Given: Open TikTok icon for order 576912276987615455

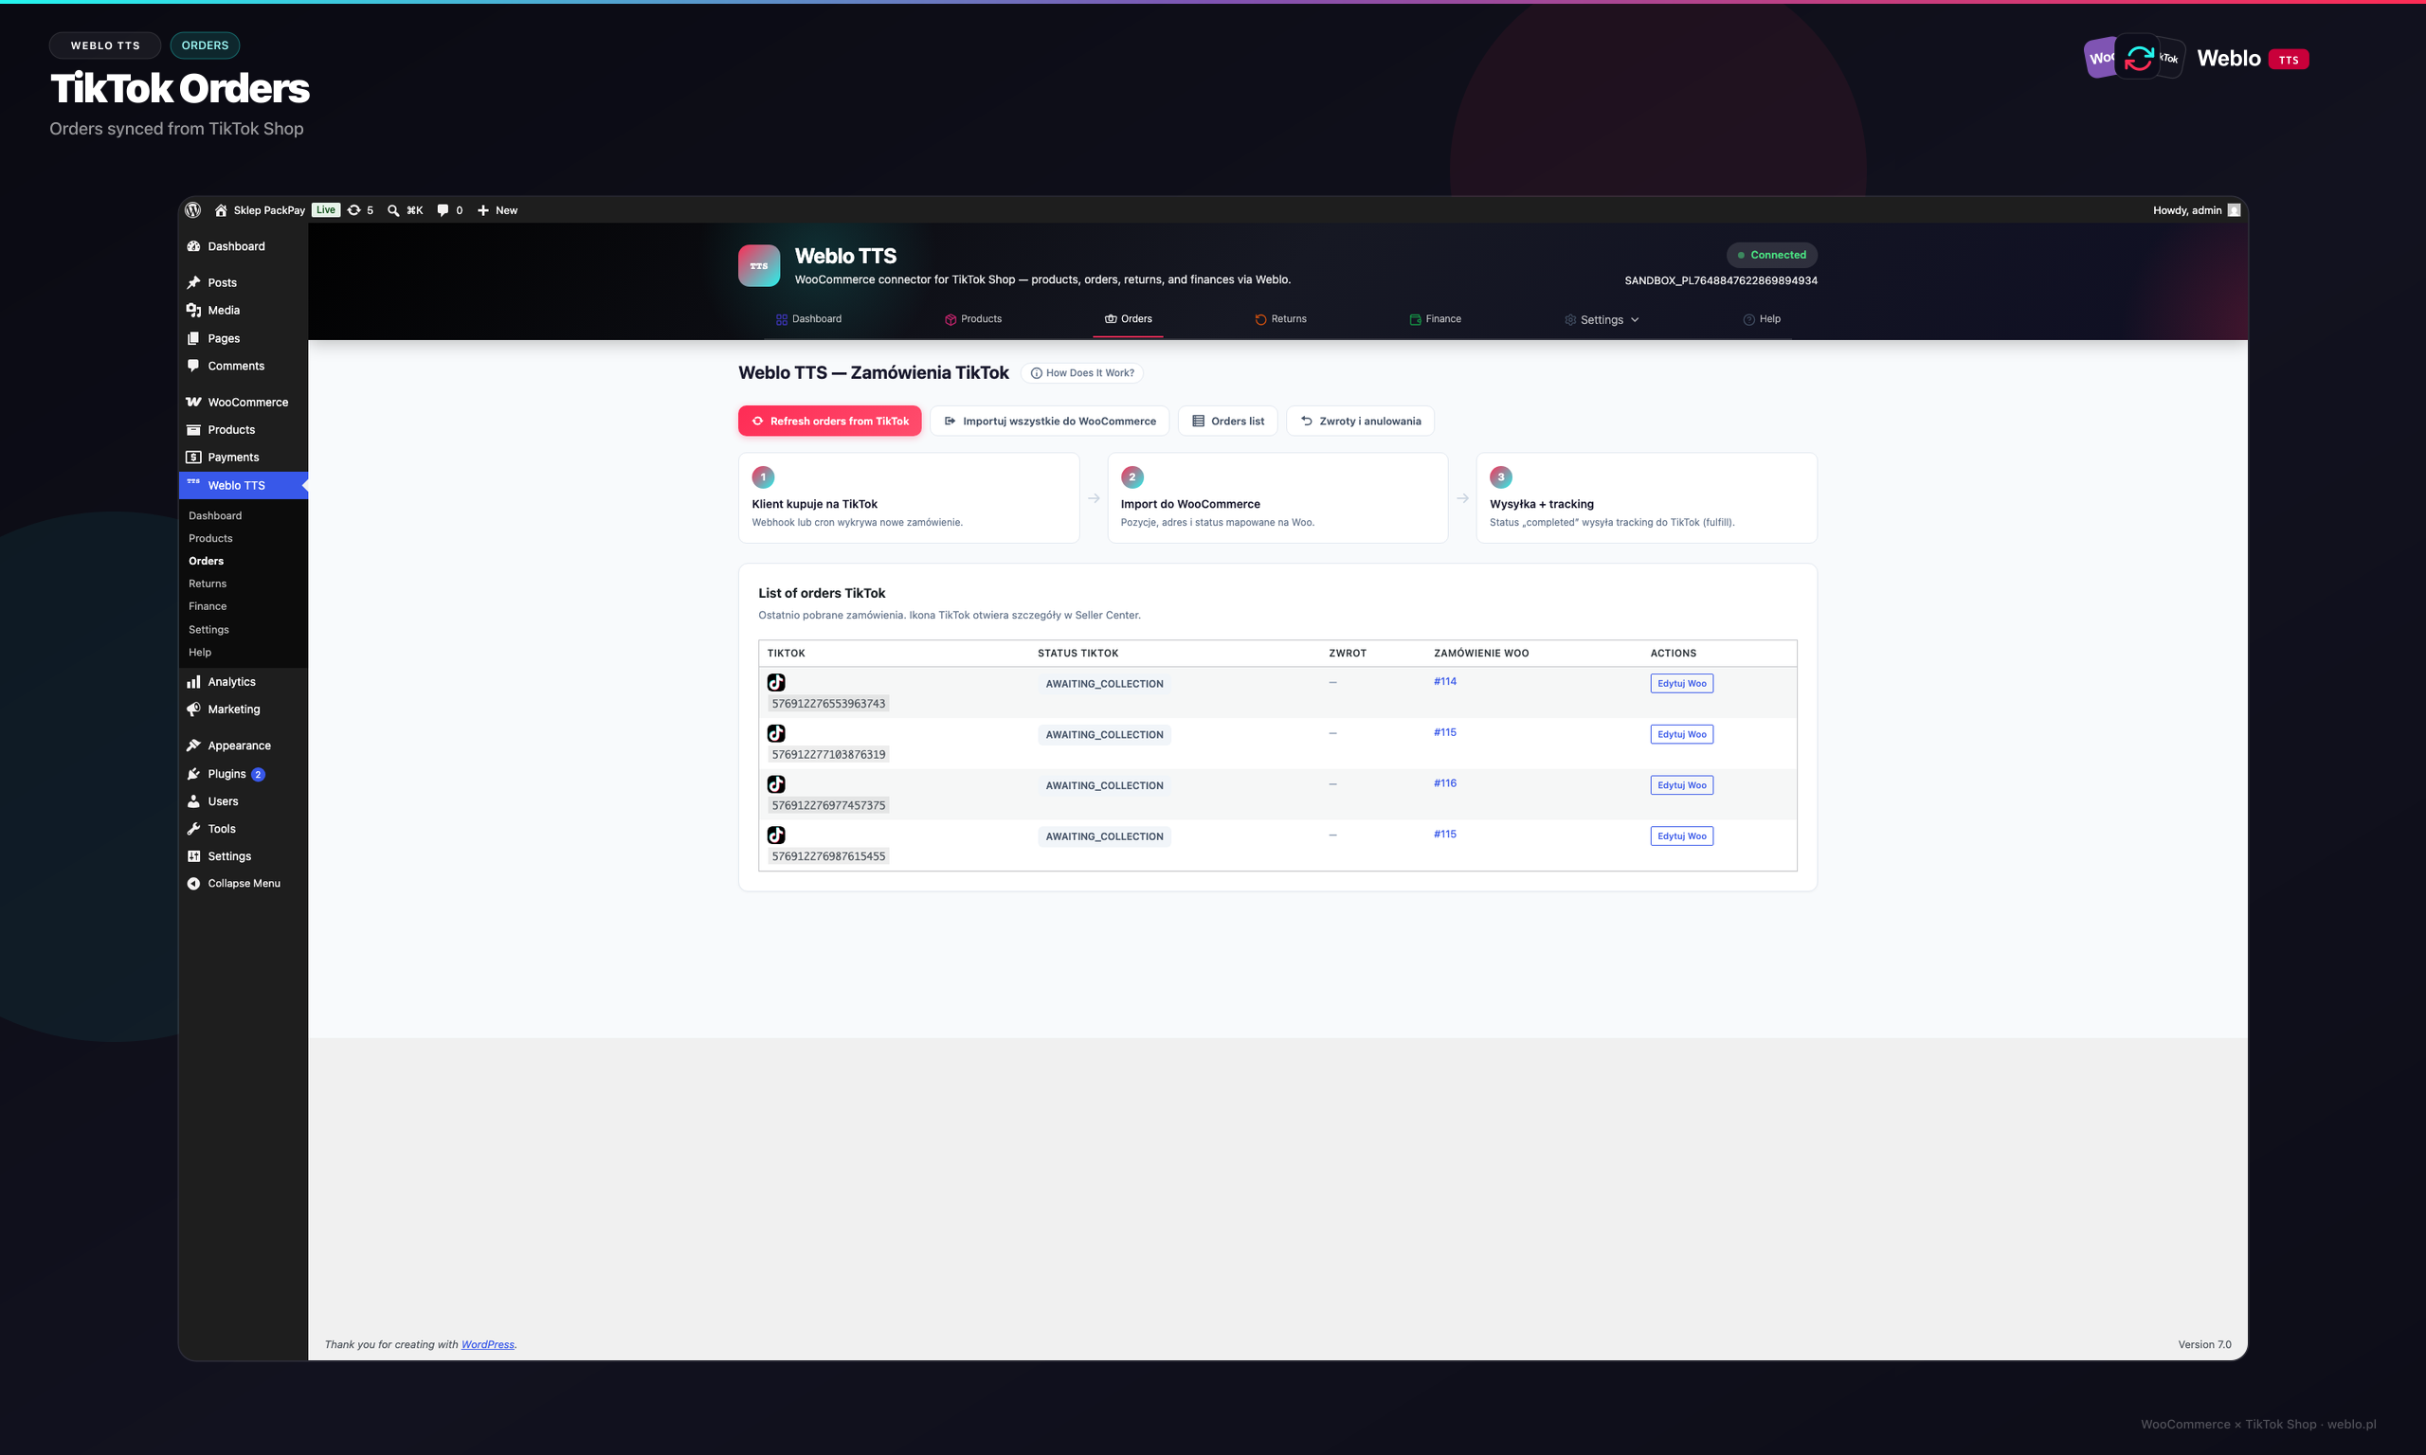Looking at the screenshot, I should click(775, 835).
